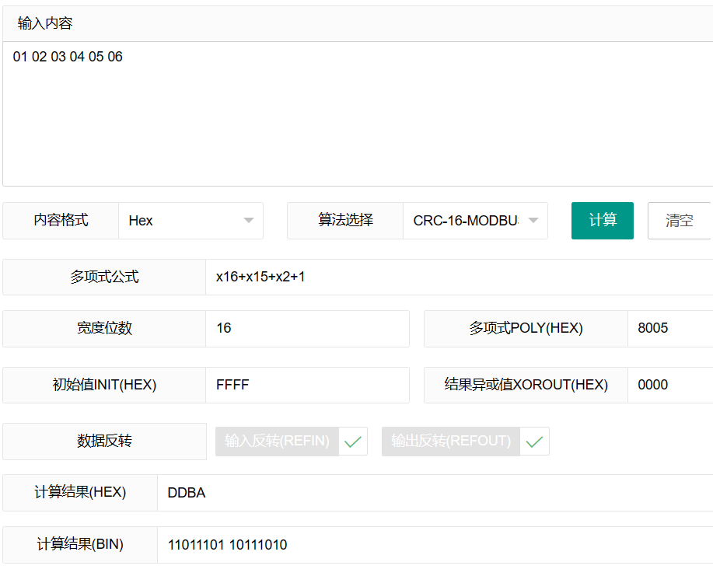The width and height of the screenshot is (713, 576).
Task: Focus the 多项式POLY(HEX) field showing 8005
Action: pos(670,328)
